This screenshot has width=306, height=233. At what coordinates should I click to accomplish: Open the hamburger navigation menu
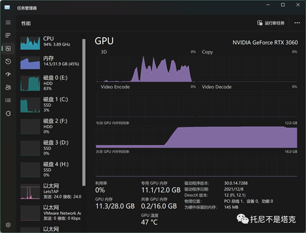tap(8, 23)
